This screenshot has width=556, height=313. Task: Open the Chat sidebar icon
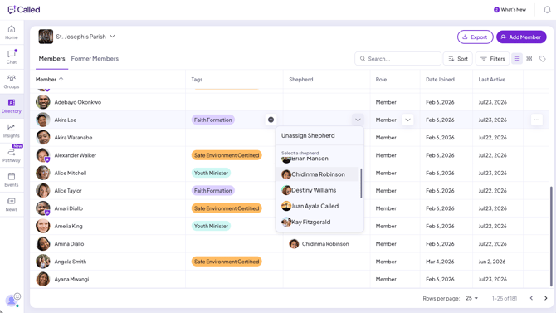click(12, 56)
